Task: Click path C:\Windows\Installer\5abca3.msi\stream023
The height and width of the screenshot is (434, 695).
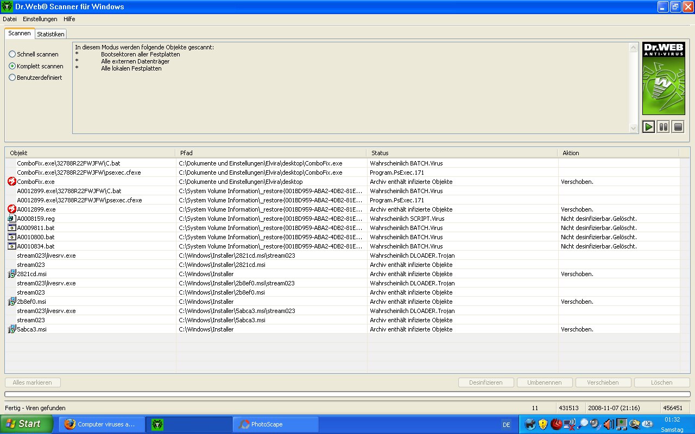Action: coord(237,310)
